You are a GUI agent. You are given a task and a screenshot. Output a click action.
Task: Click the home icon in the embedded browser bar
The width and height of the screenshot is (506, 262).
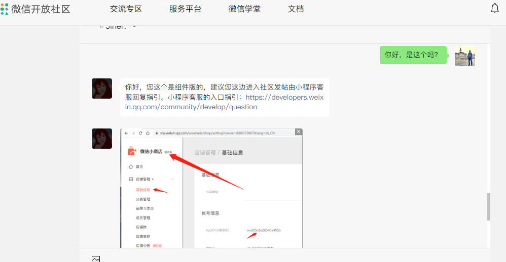[148, 133]
